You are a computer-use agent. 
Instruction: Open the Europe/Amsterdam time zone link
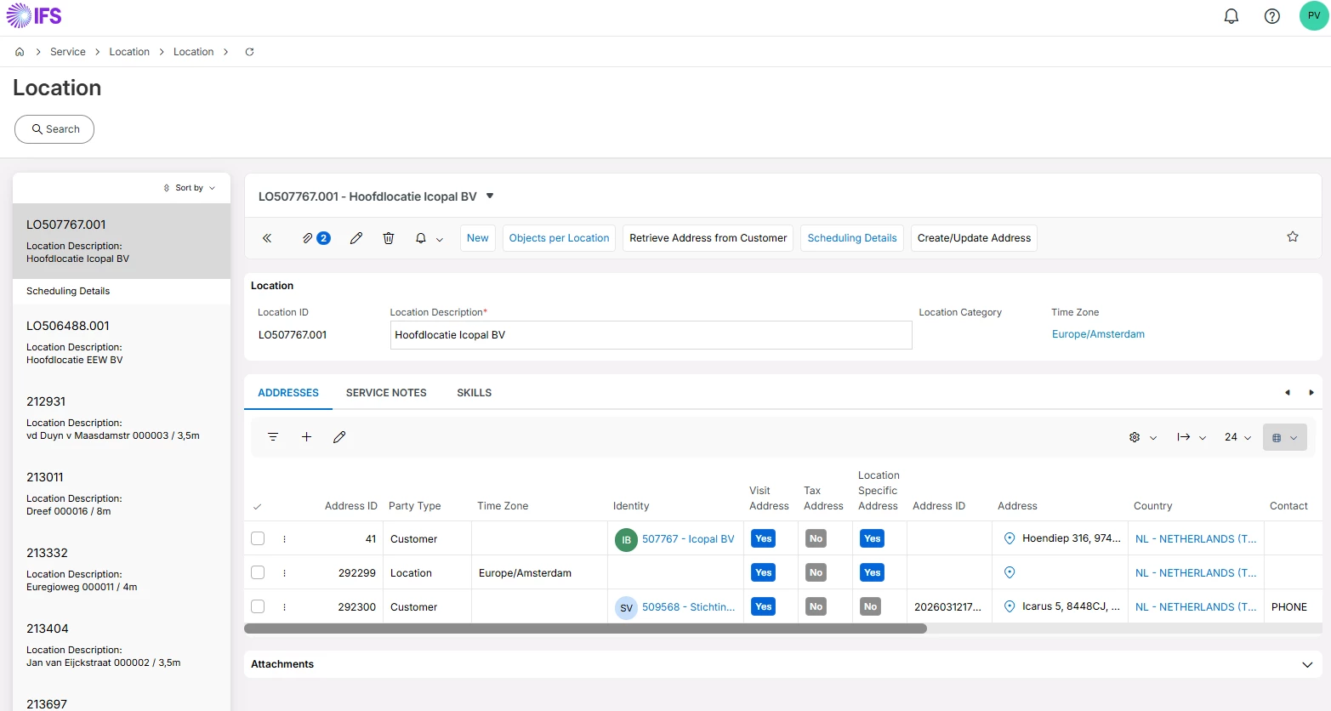(x=1098, y=334)
